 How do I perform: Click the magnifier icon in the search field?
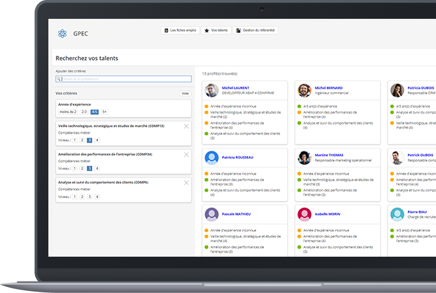[x=59, y=79]
